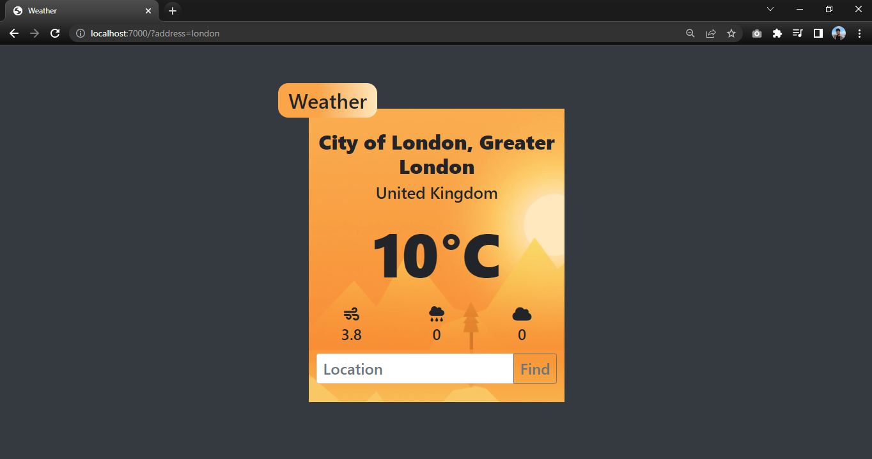Open a new tab with the plus button
The width and height of the screenshot is (872, 459).
[172, 10]
